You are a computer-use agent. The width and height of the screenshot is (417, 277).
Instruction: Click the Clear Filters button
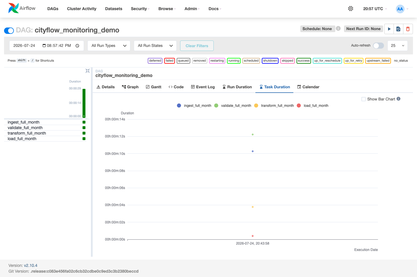click(x=197, y=46)
